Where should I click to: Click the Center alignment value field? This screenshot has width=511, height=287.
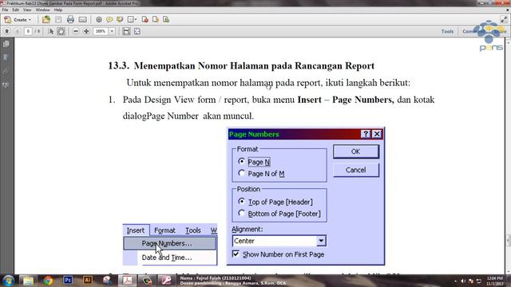pos(275,241)
